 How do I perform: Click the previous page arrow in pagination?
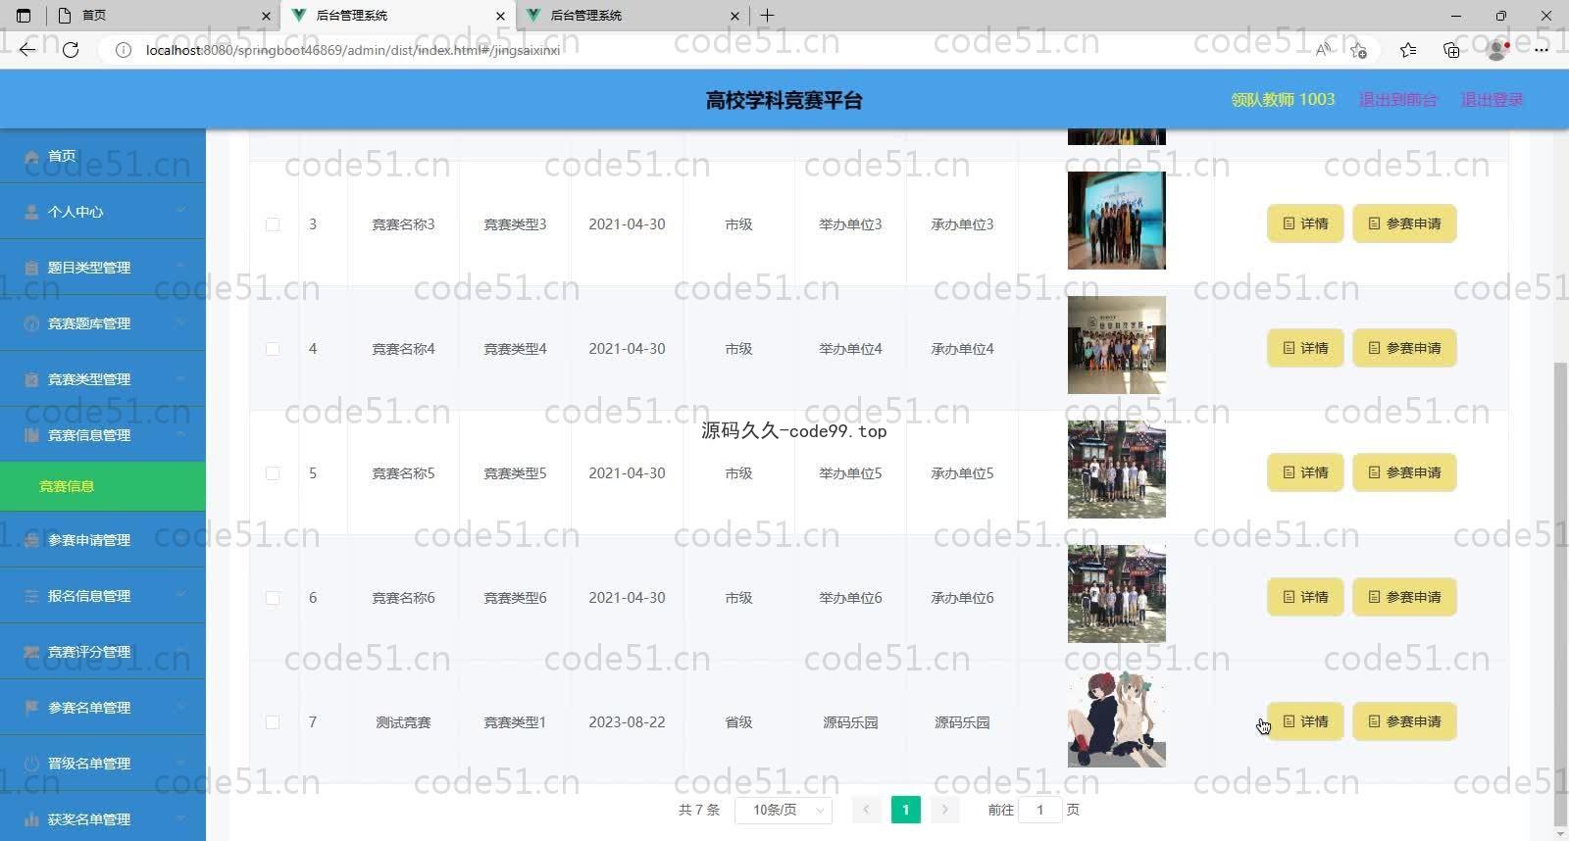tap(866, 810)
